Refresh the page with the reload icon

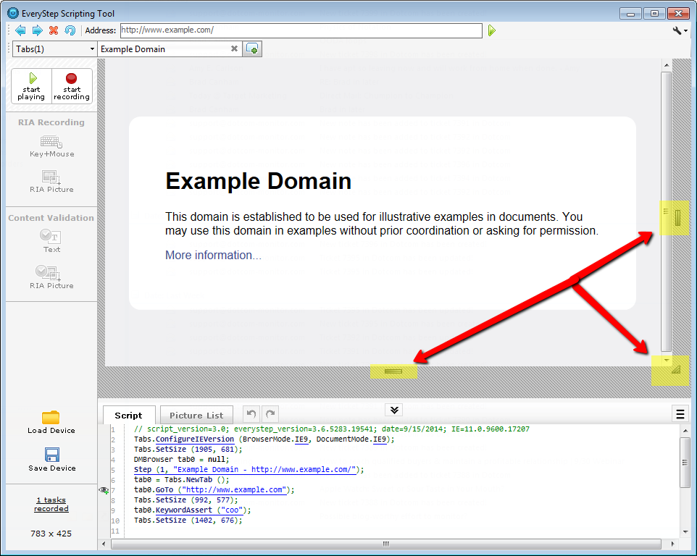(70, 30)
